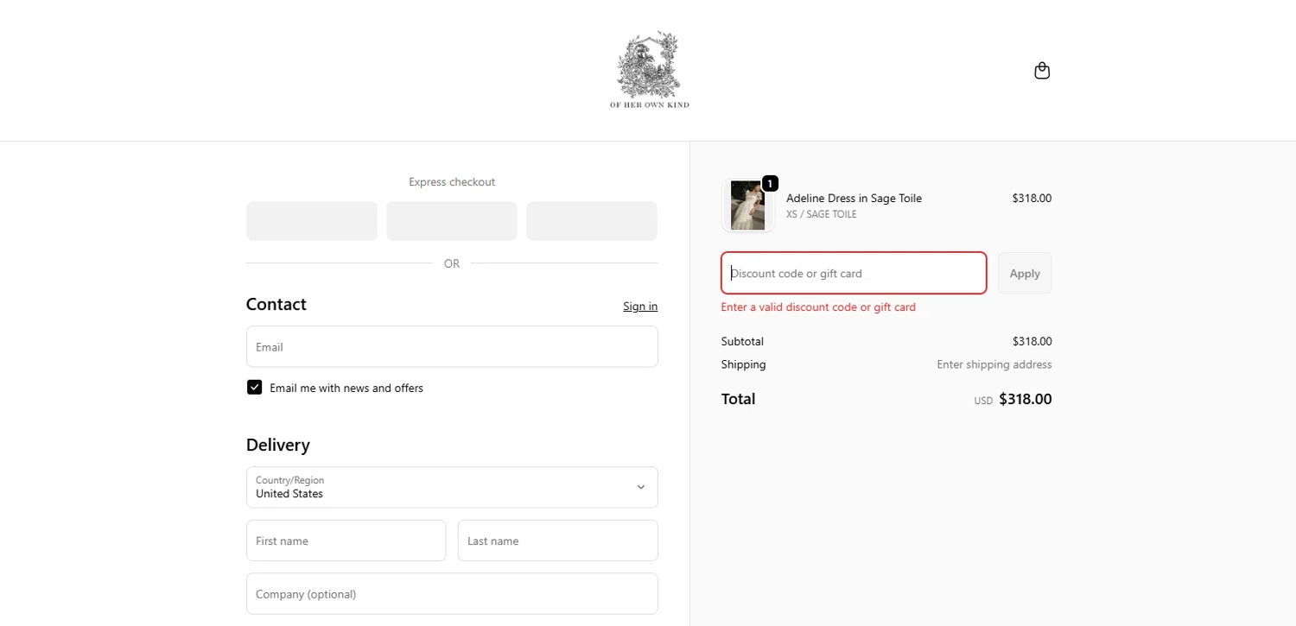Click the Apply discount button
This screenshot has height=626, width=1296.
point(1025,273)
